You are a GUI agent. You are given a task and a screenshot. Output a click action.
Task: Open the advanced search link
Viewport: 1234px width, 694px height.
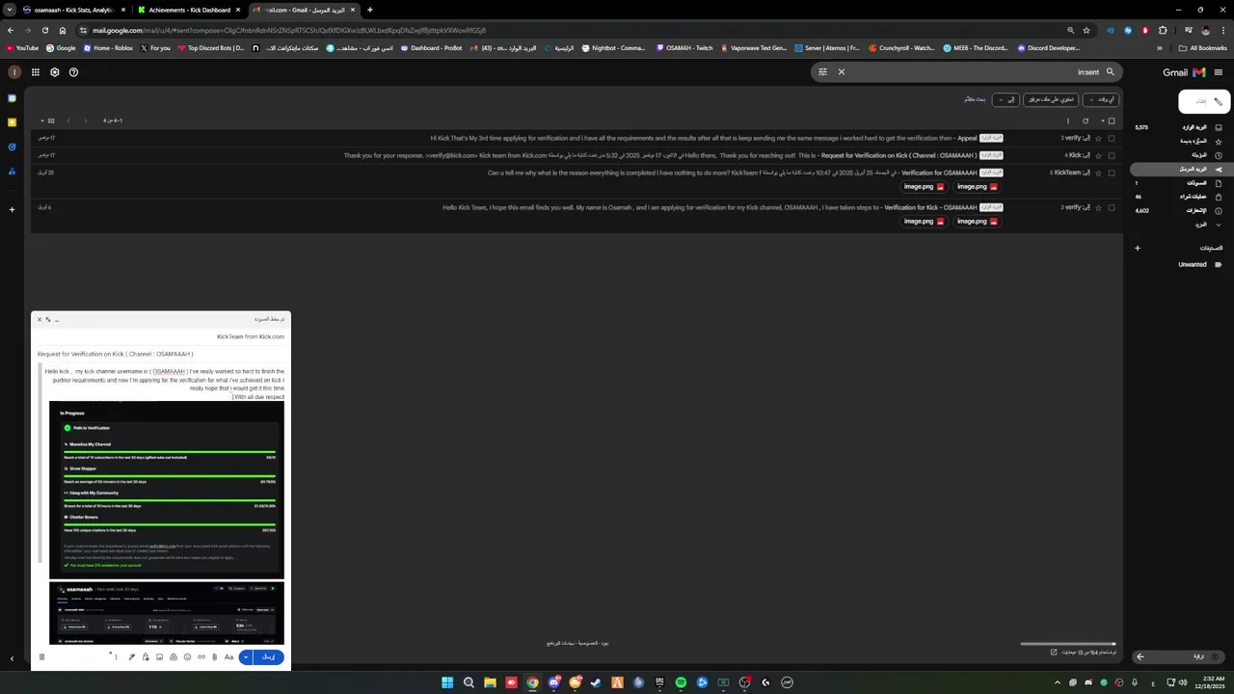click(x=975, y=99)
